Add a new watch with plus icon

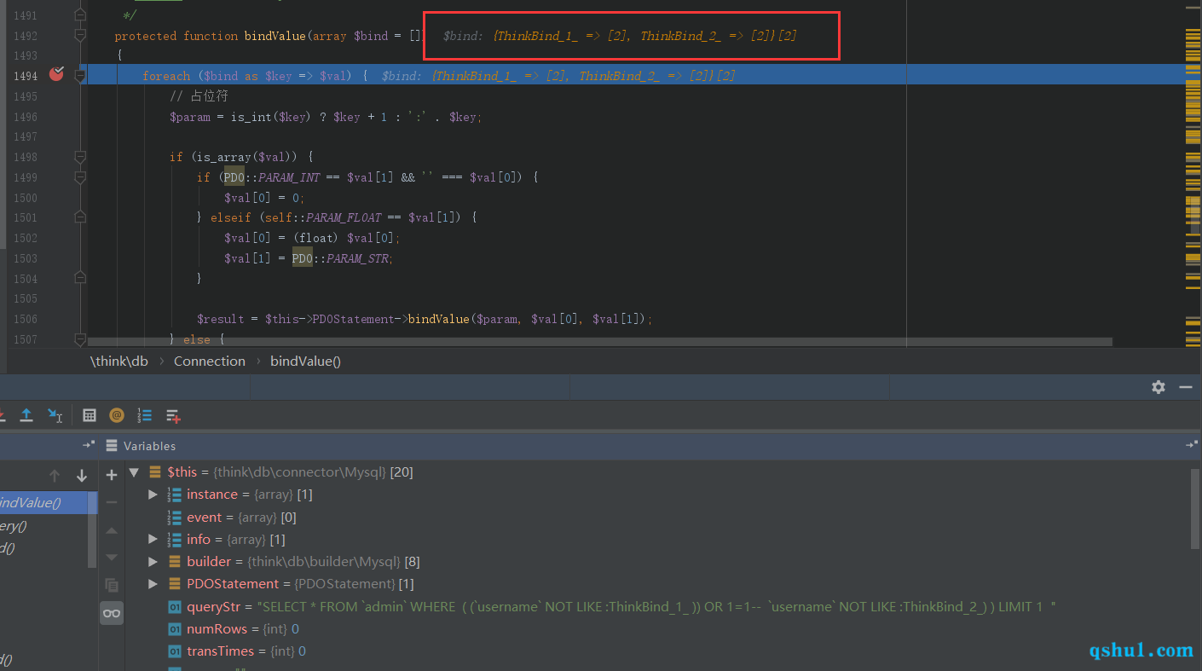112,475
